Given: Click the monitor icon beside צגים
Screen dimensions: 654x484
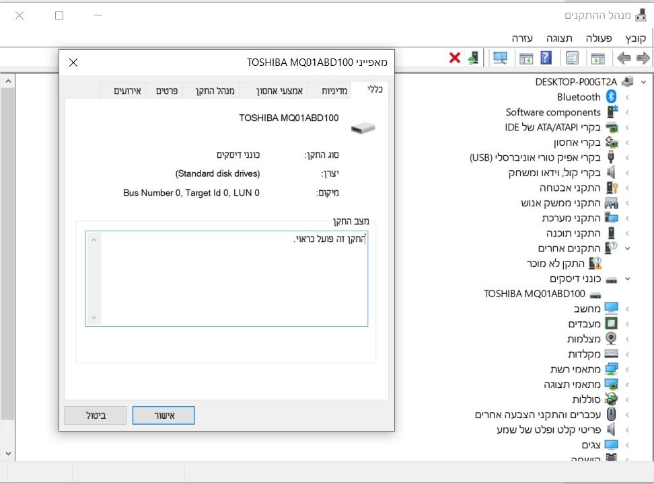Looking at the screenshot, I should pyautogui.click(x=612, y=444).
